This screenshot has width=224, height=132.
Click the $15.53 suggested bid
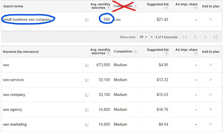click(162, 95)
